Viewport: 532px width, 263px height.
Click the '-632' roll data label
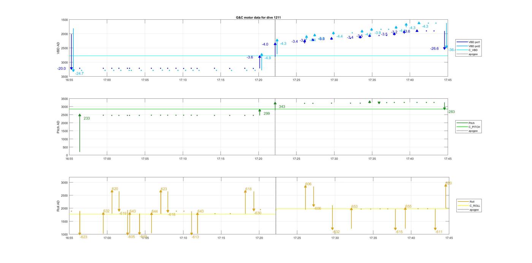tap(336, 232)
